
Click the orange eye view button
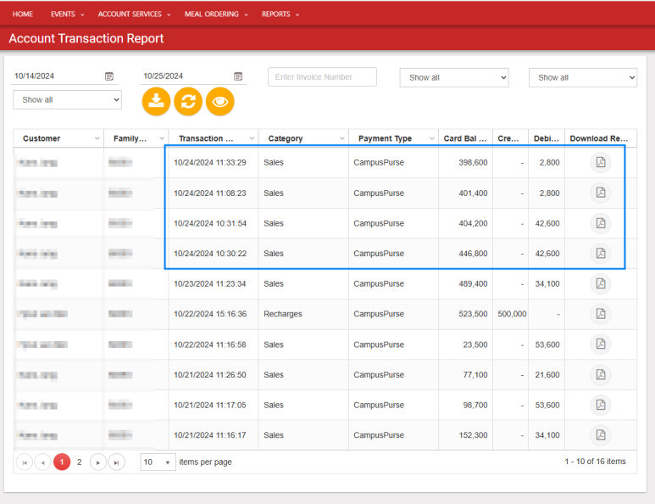coord(220,102)
